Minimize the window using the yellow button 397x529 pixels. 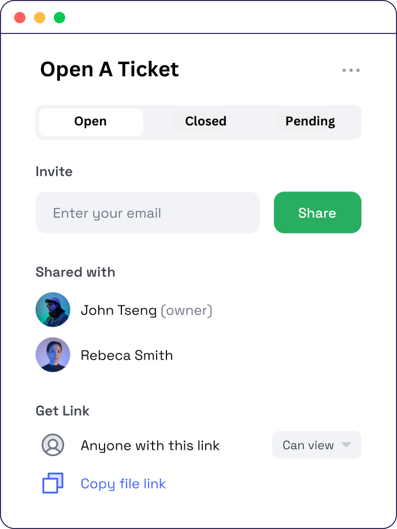point(40,17)
